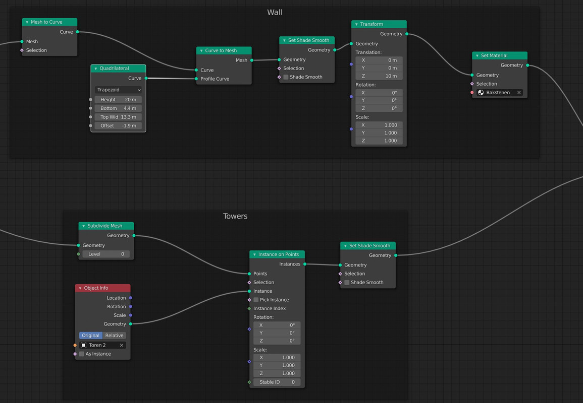The height and width of the screenshot is (403, 583).
Task: Click Instance on Points Points input socket
Action: (249, 274)
